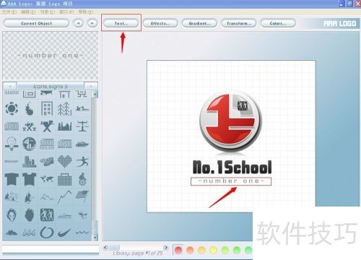Open the 帮助 (Help) menu
Viewport: 361px width, 260px height.
(85, 12)
